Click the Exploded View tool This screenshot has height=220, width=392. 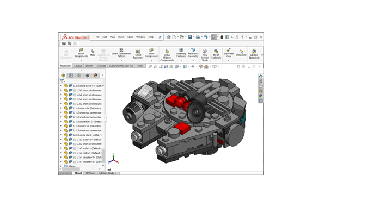[228, 53]
